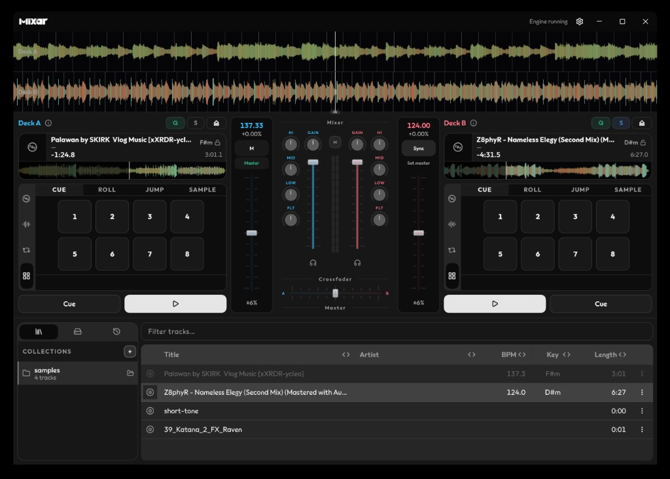Open more options for 39_Katana_2_FX_Raven

[642, 429]
